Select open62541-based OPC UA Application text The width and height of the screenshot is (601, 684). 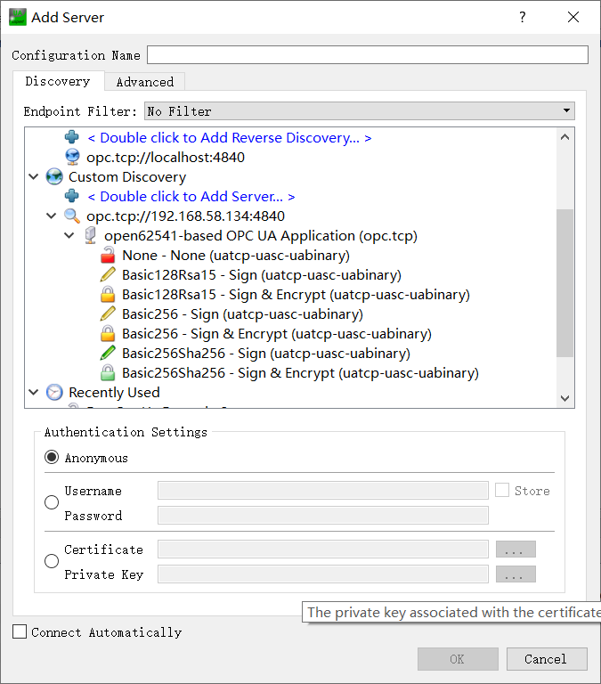tap(260, 235)
